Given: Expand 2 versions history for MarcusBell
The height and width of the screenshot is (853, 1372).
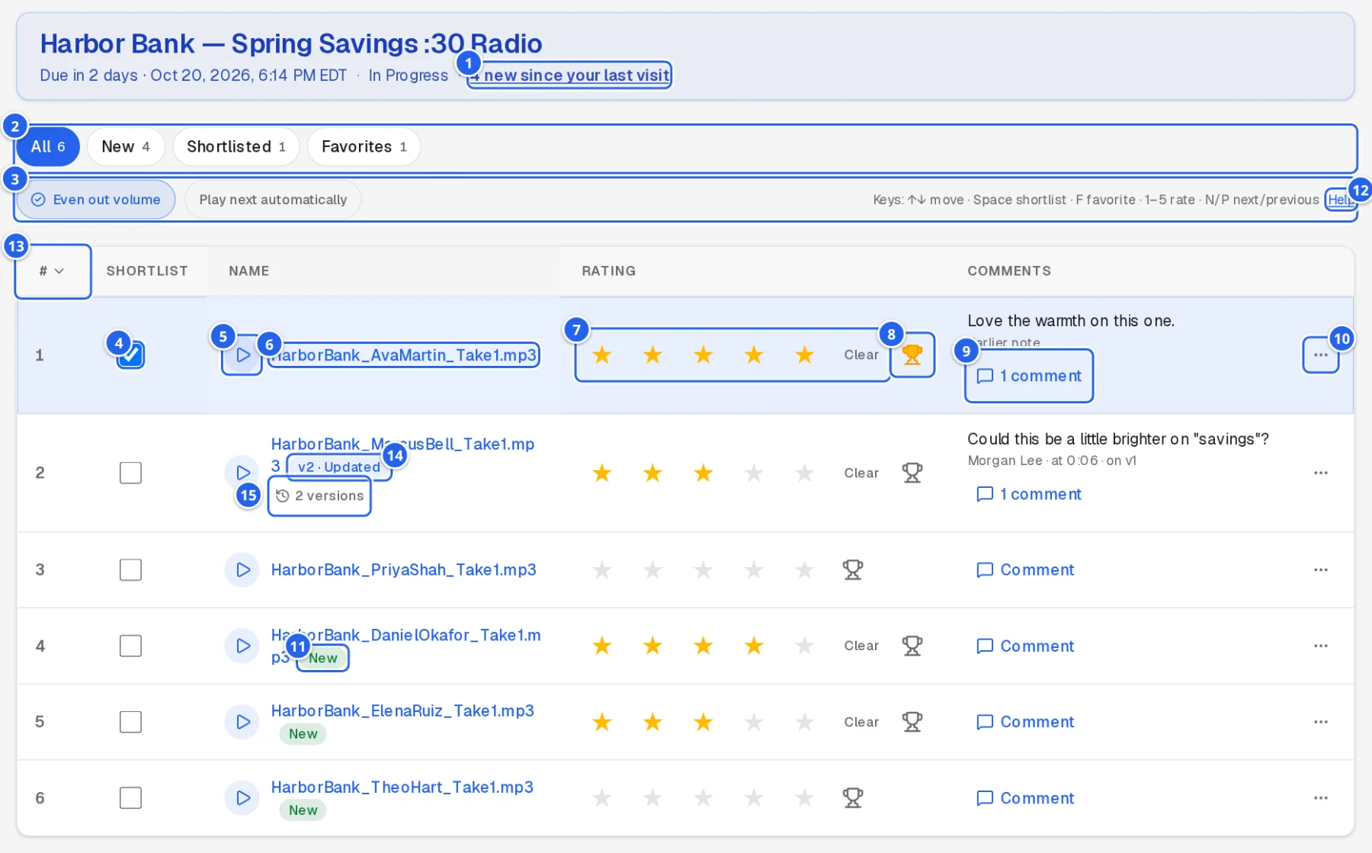Looking at the screenshot, I should click(x=319, y=496).
